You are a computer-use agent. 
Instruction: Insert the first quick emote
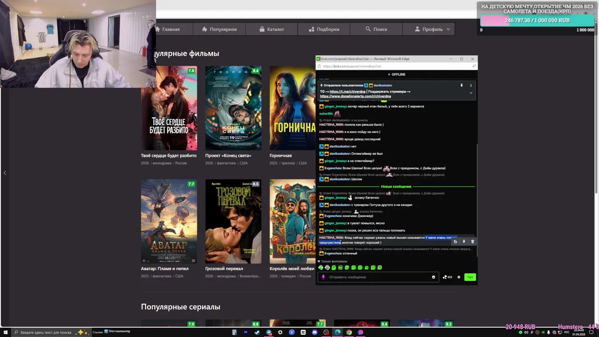321,268
